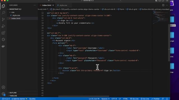The width and height of the screenshot is (179, 100).
Task: Change encoding via UTF-8 status item
Action: [x=114, y=99]
